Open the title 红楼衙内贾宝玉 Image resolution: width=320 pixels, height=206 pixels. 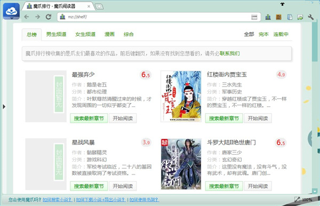click(227, 75)
